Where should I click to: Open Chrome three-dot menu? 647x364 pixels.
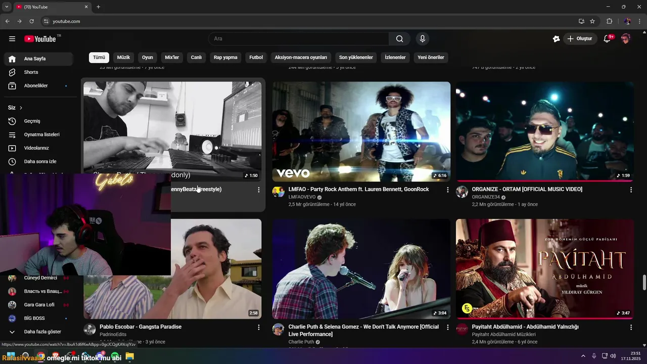640,21
